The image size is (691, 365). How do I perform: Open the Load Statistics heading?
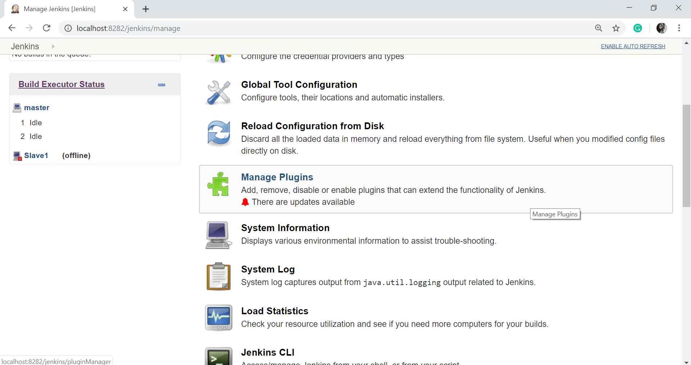275,311
